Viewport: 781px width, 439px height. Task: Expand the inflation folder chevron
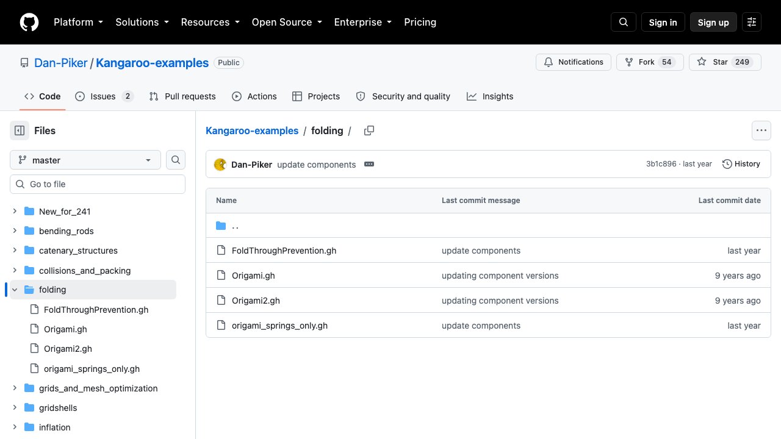(x=15, y=427)
